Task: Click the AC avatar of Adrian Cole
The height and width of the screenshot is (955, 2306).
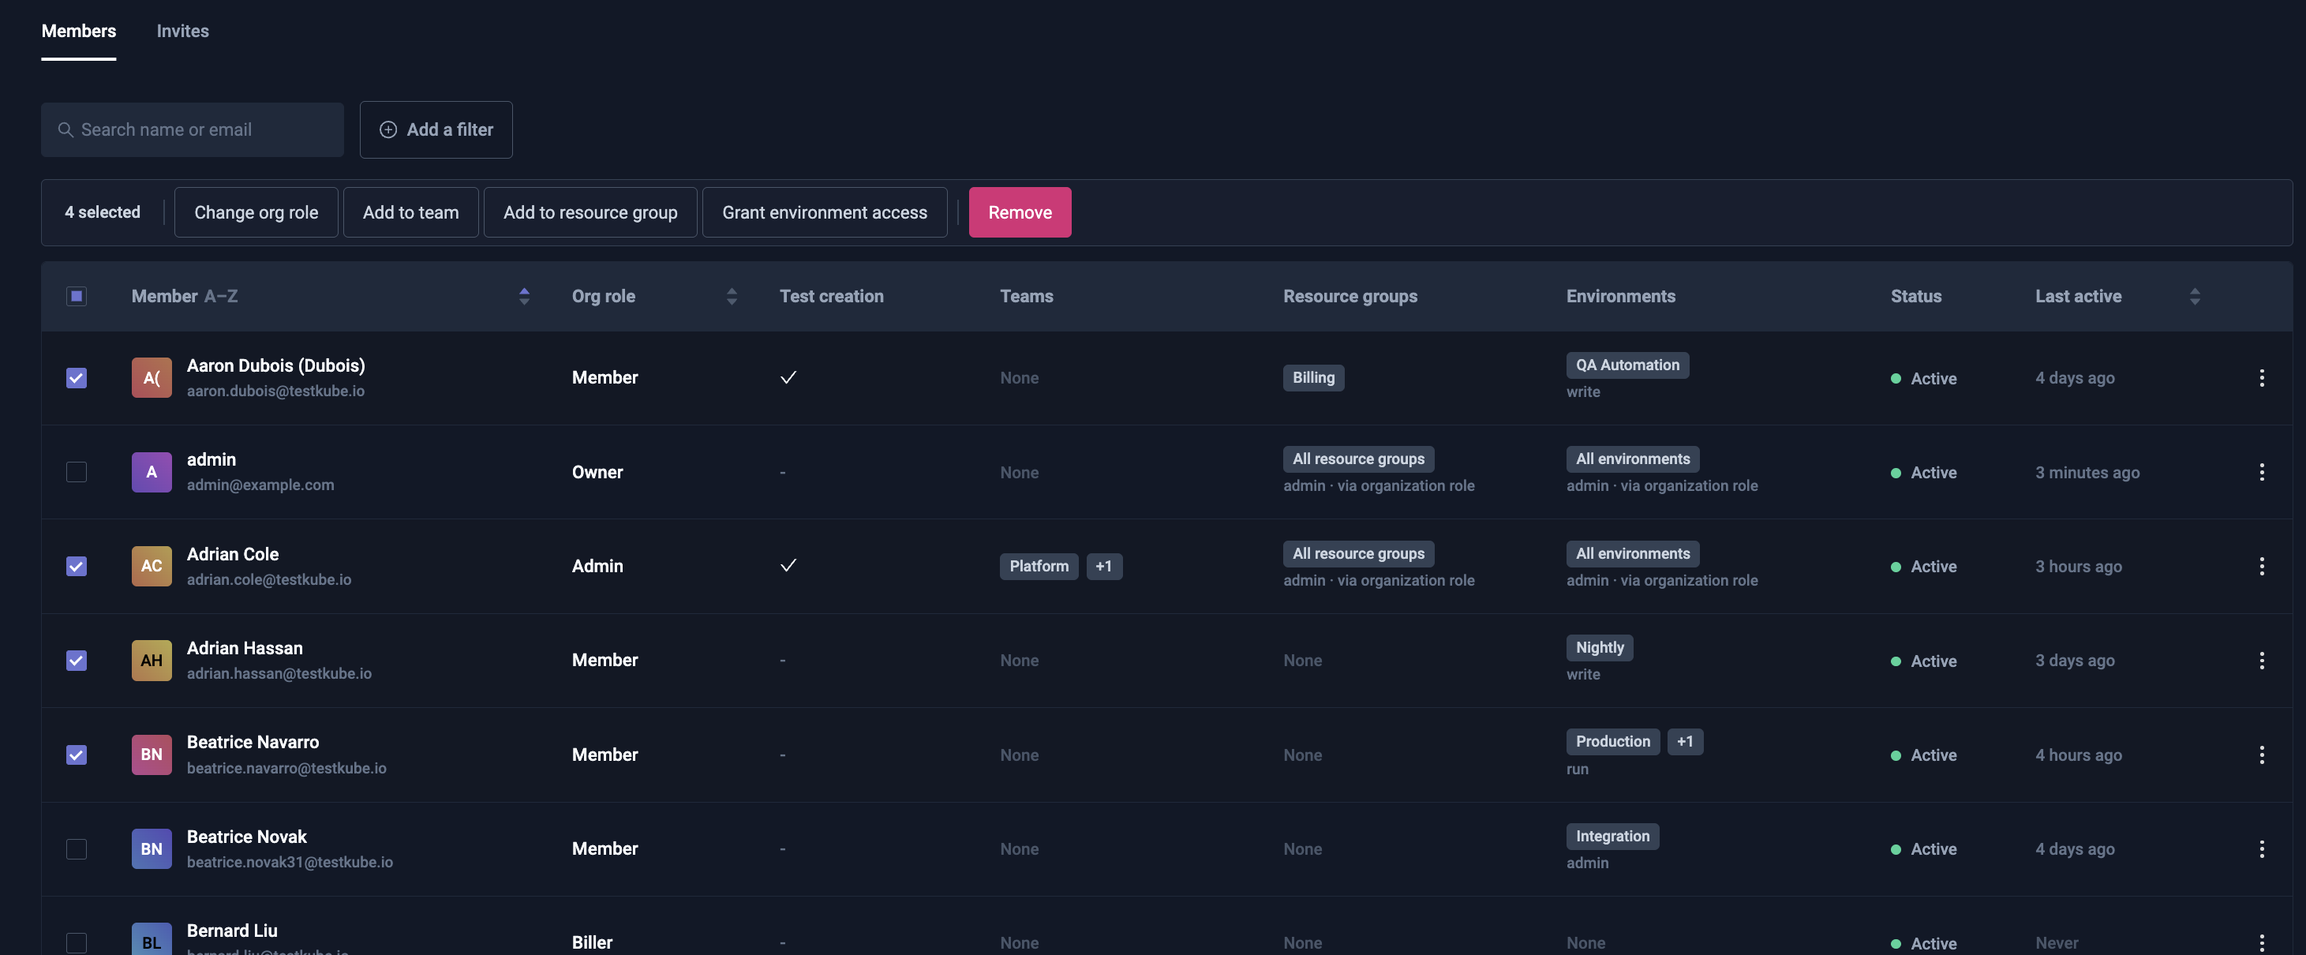Action: (x=152, y=566)
